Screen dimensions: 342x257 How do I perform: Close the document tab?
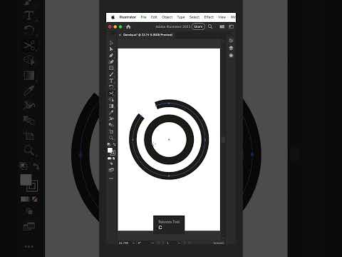(120, 35)
